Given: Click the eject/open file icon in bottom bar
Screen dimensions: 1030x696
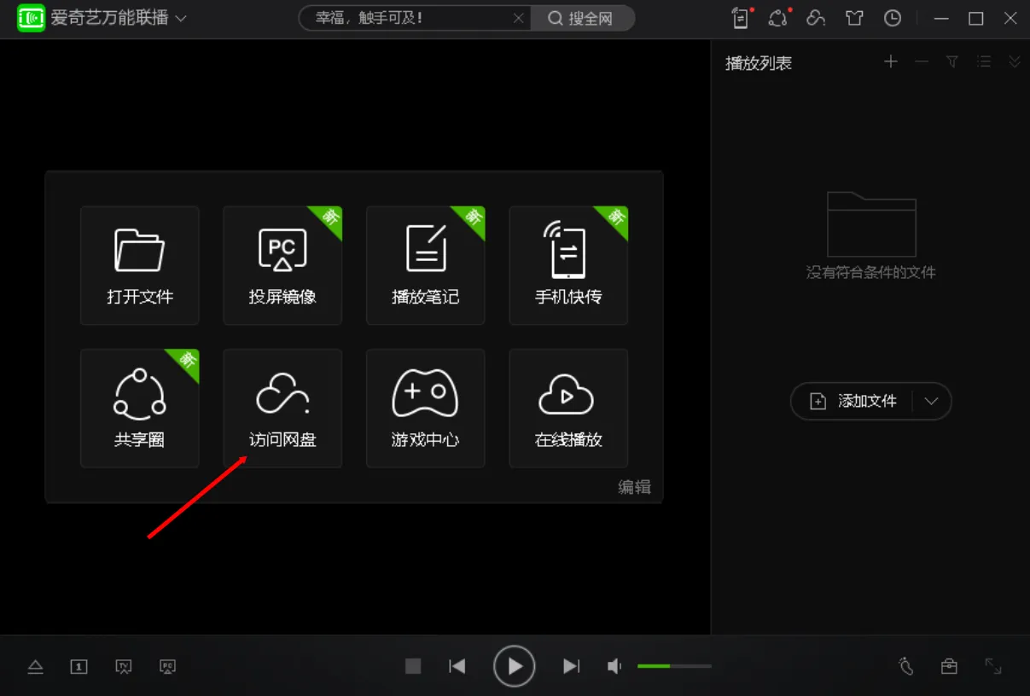Looking at the screenshot, I should tap(35, 666).
